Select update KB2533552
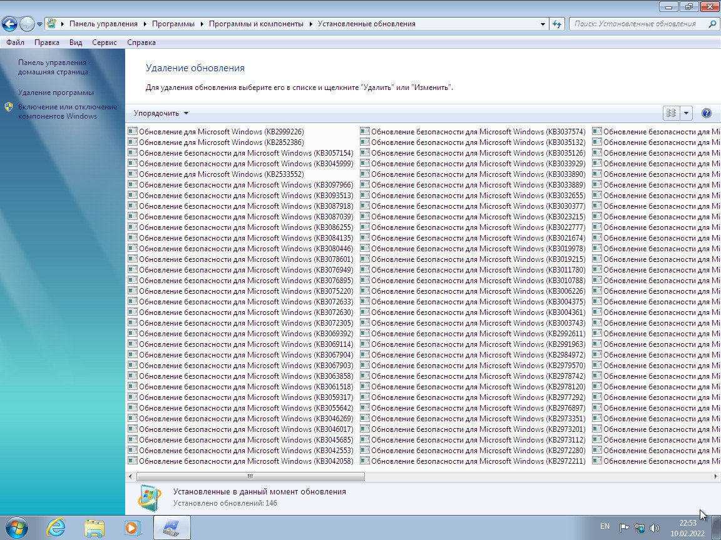The image size is (721, 540). tap(216, 174)
